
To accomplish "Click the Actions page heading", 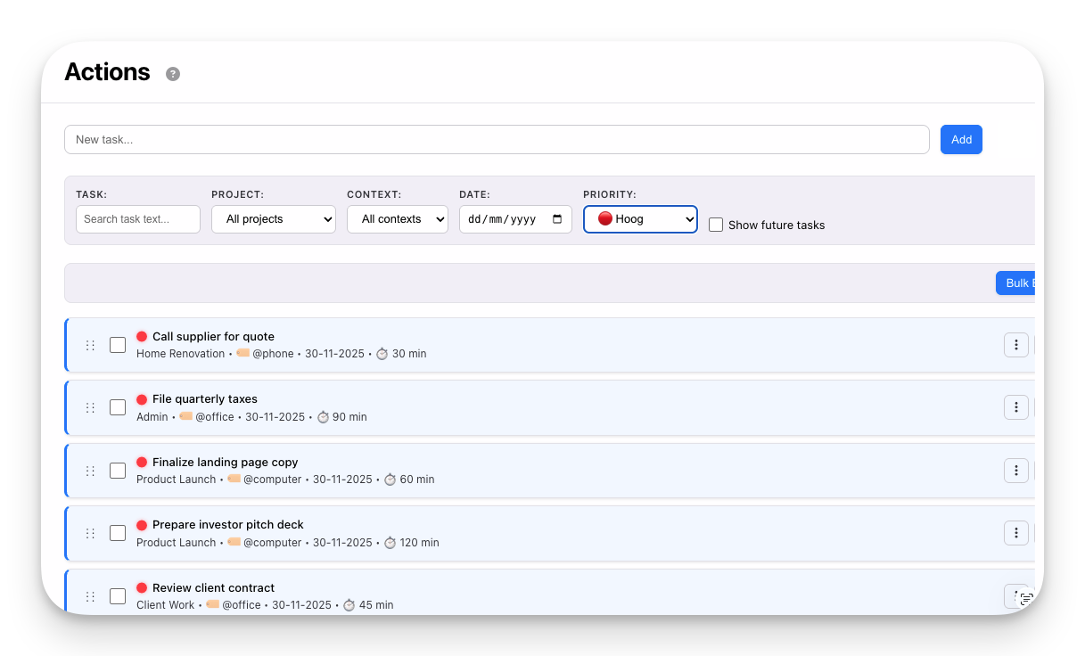I will coord(107,72).
